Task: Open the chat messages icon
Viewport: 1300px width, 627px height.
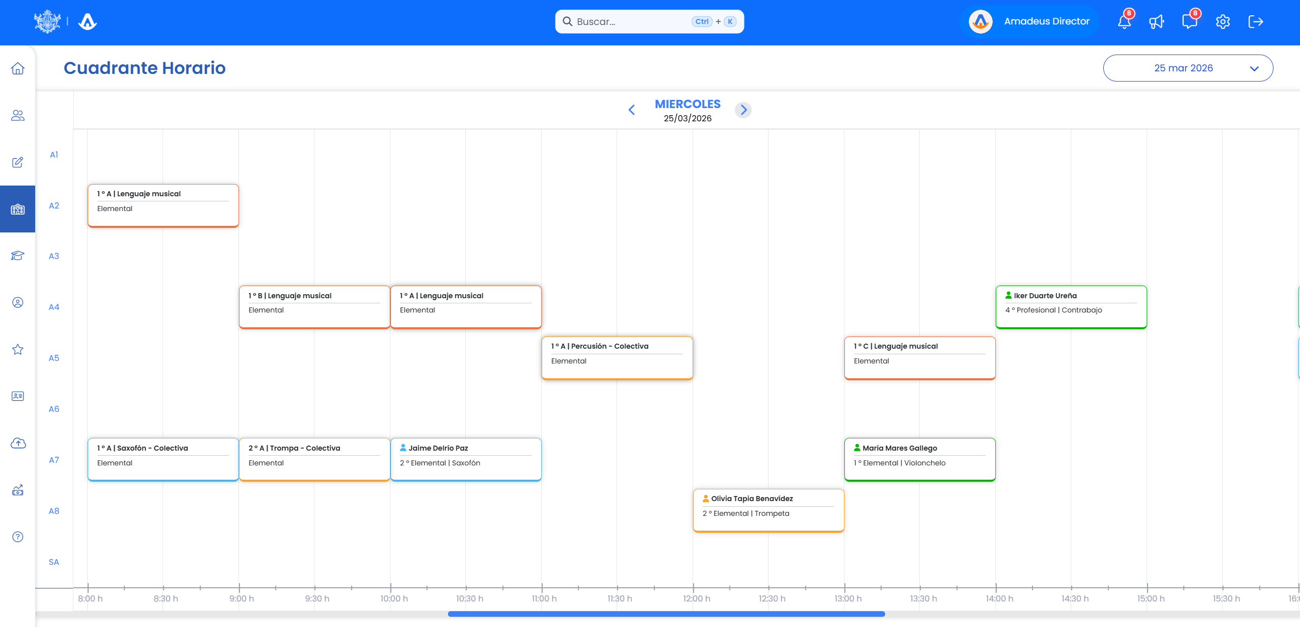Action: click(1190, 21)
